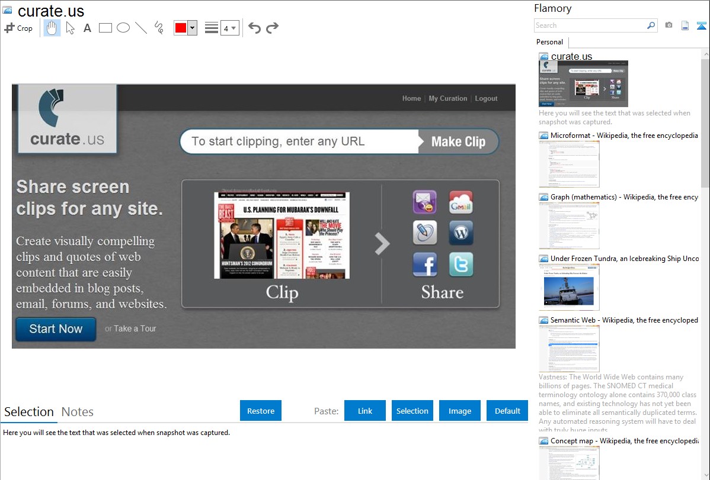Click the document page icon
Viewport: 710px width, 480px height.
tap(685, 25)
